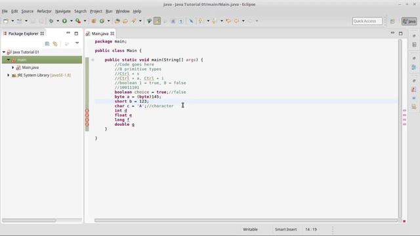Open Package Explorer View Menu triangle
This screenshot has height=236, width=420.
coord(77,43)
